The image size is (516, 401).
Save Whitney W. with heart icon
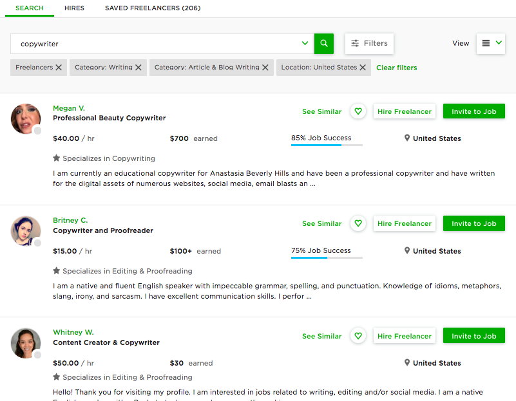pyautogui.click(x=358, y=336)
